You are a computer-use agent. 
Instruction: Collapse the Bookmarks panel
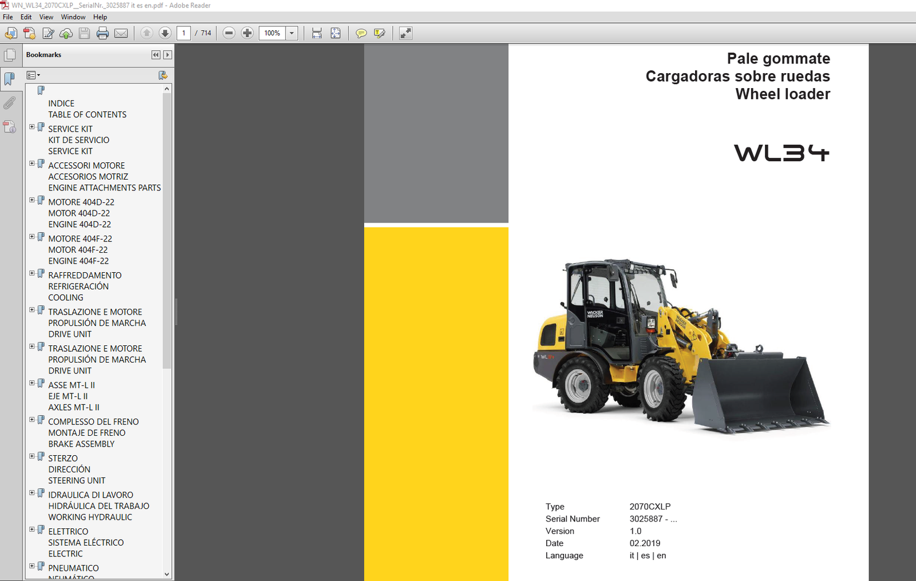156,55
